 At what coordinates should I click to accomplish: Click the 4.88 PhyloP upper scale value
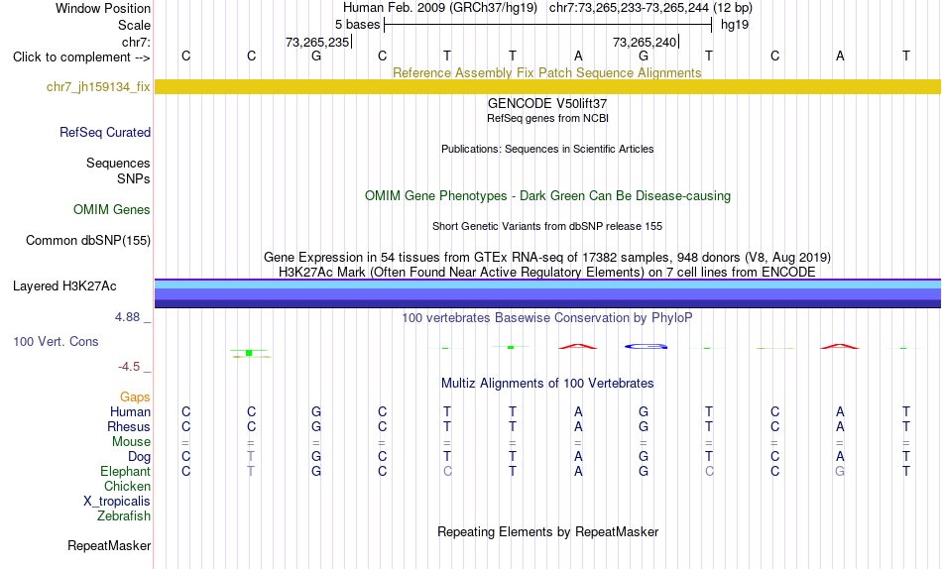click(127, 316)
